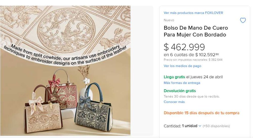Click the $ 462.999 price
Image resolution: width=253 pixels, height=138 pixels.
(x=184, y=47)
